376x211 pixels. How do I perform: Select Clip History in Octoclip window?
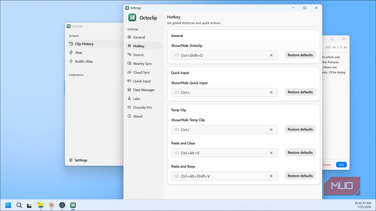point(95,44)
